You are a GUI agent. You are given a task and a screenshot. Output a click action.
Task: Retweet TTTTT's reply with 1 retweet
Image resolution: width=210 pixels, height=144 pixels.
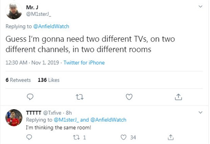tap(77, 137)
